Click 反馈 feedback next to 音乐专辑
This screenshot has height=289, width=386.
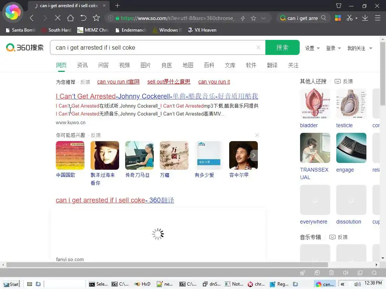(339, 237)
